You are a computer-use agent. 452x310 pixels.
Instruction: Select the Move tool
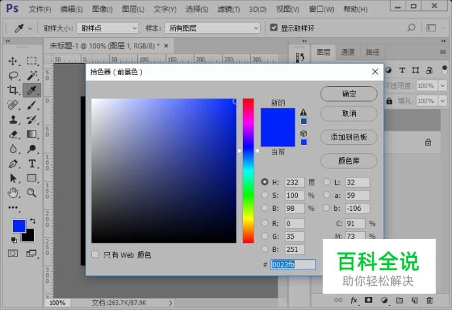[x=12, y=61]
